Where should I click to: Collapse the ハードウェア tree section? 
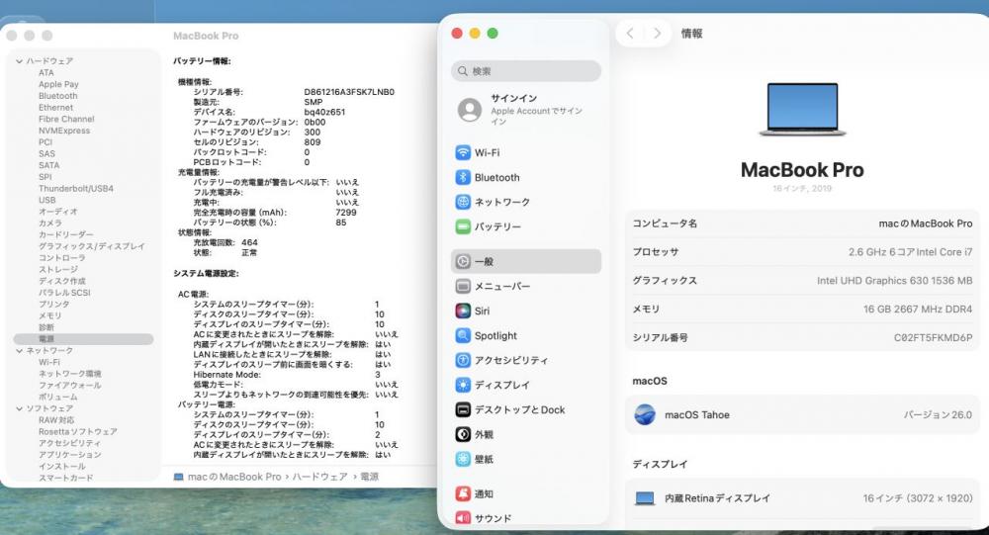click(19, 61)
